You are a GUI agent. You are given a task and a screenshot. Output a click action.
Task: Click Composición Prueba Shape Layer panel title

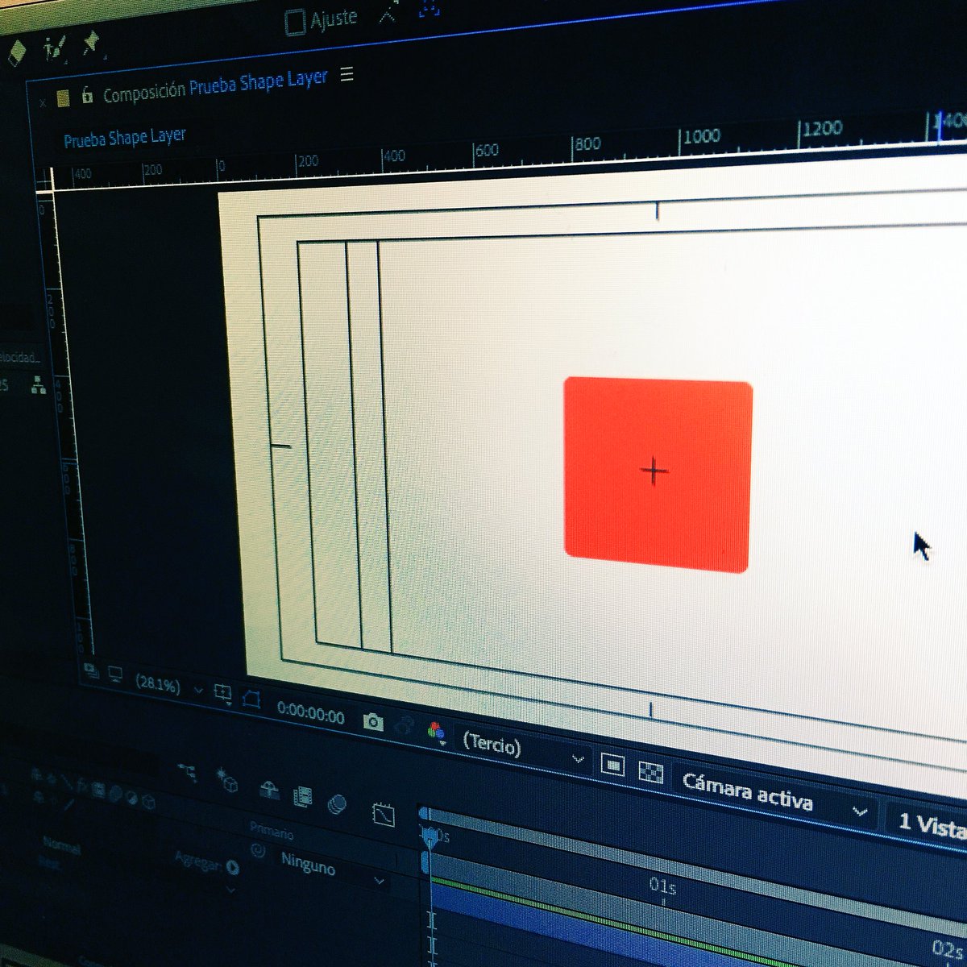click(x=215, y=86)
